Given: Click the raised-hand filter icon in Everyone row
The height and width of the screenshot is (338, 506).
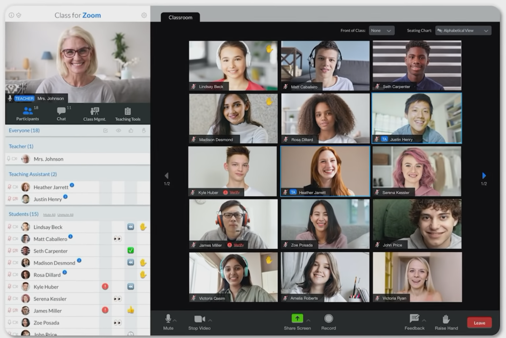Looking at the screenshot, I should 144,130.
